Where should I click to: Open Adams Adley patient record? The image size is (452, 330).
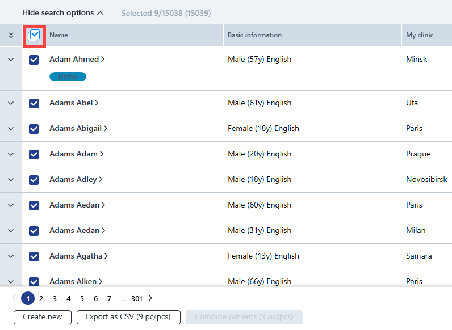pyautogui.click(x=76, y=179)
